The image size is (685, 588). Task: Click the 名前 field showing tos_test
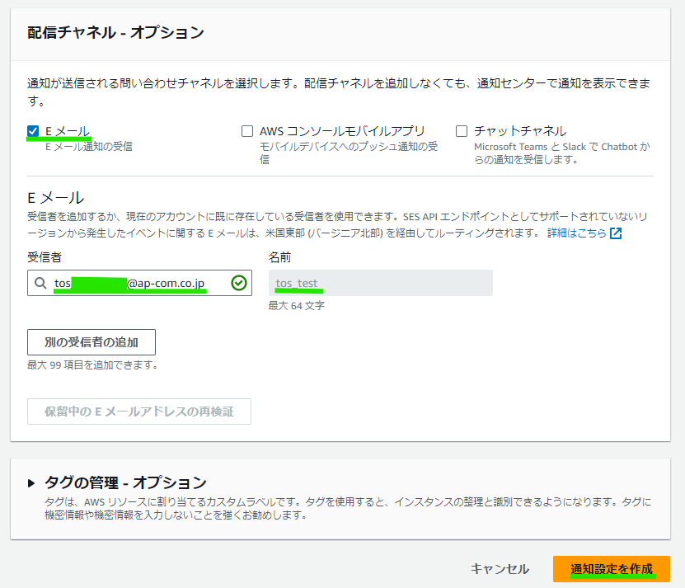(381, 283)
